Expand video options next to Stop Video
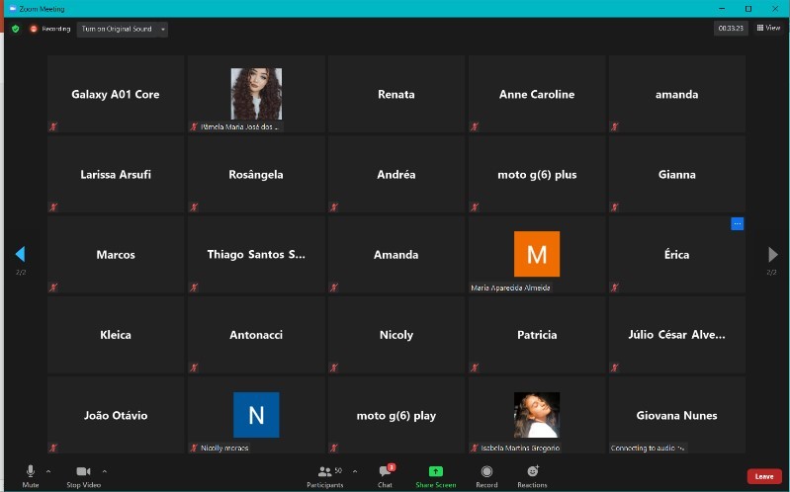This screenshot has height=492, width=790. (x=104, y=471)
